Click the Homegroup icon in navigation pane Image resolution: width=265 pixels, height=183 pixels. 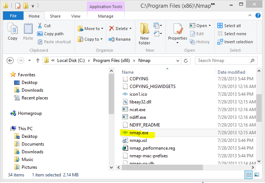click(13, 113)
